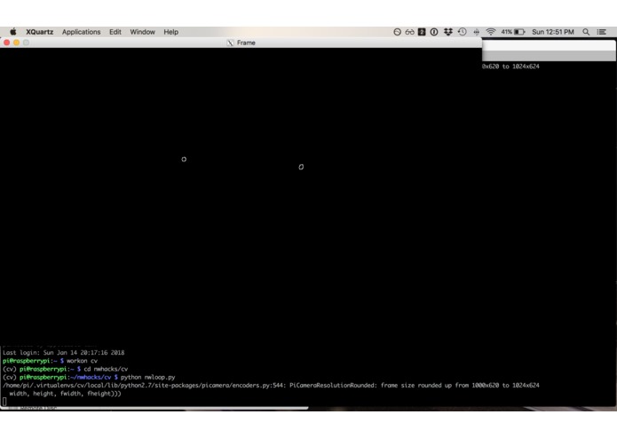617x438 pixels.
Task: Click the 'python nwloop.py' command text
Action: click(148, 378)
